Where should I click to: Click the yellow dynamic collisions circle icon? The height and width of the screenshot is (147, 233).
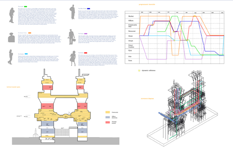click(139, 71)
